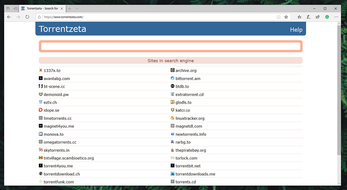Open the newtorrents.info link

tap(191, 134)
